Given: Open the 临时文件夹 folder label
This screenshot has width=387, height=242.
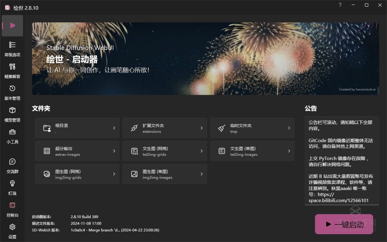Looking at the screenshot, I should 241,126.
